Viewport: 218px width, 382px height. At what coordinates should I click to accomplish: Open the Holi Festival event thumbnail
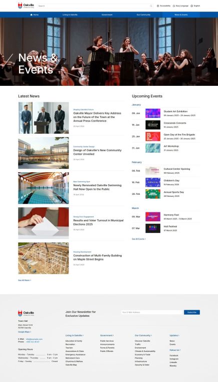click(x=153, y=228)
